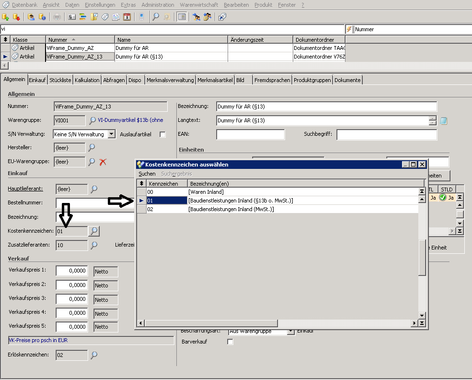
Task: Open the Warengruppe lookup magnifier
Action: [92, 120]
